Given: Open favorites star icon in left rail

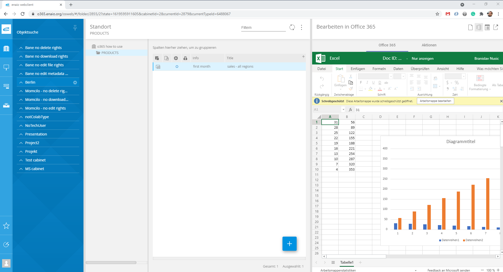Looking at the screenshot, I should click(6, 226).
